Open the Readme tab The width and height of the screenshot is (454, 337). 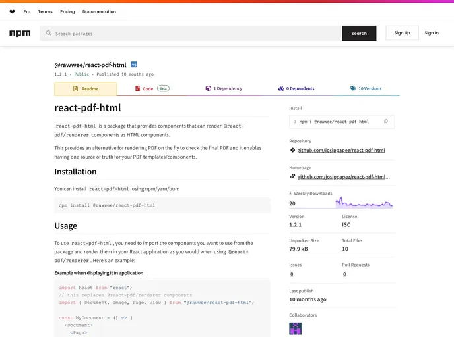tap(86, 89)
